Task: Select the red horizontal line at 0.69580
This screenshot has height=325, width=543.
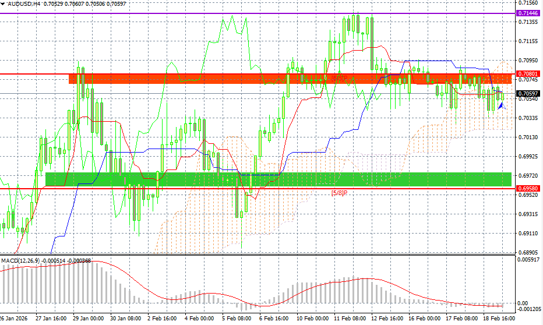Action: (x=258, y=189)
